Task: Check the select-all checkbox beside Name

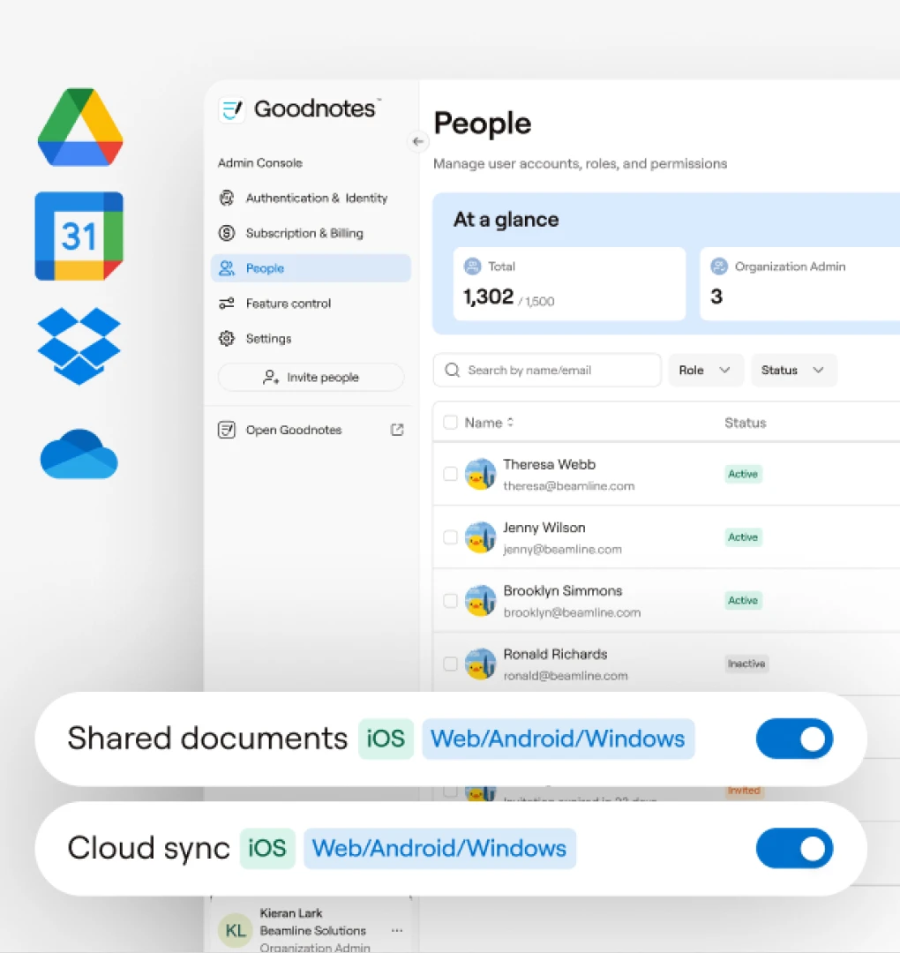Action: 450,423
